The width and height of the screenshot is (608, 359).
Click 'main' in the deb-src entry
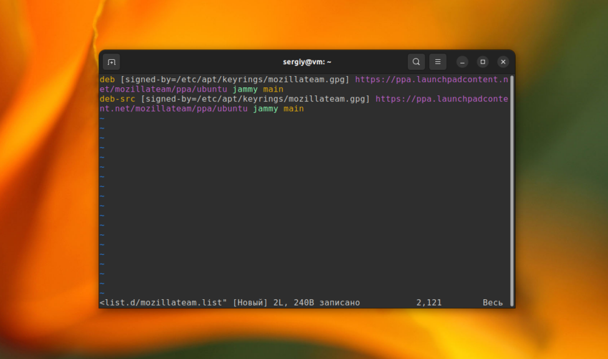click(x=294, y=108)
